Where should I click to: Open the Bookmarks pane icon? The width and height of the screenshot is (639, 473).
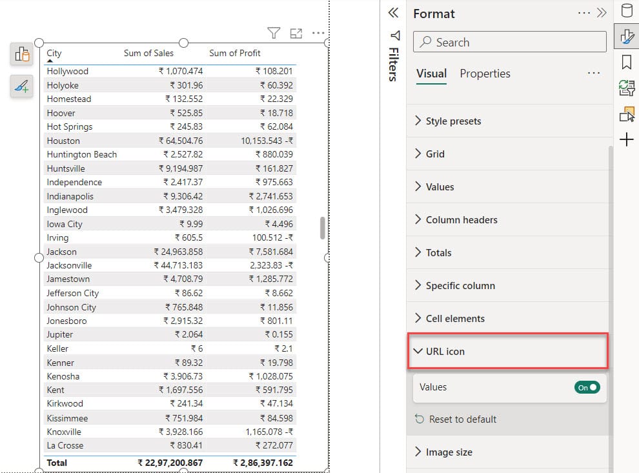(x=627, y=63)
